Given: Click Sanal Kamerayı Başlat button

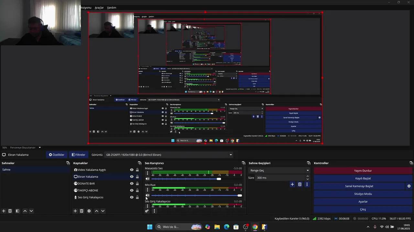Looking at the screenshot, I should 359,186.
